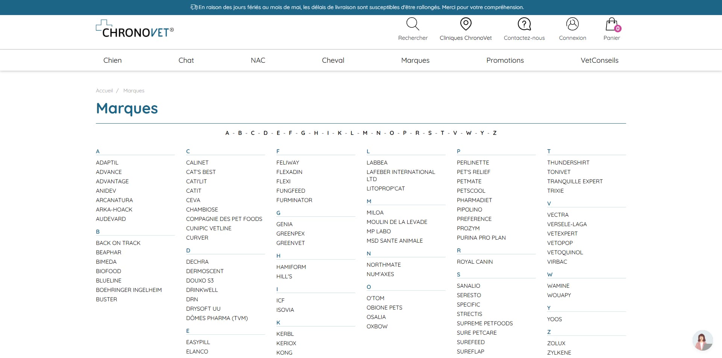The height and width of the screenshot is (358, 722).
Task: Open DÔMES PHARMA (TVM) brand
Action: [217, 318]
